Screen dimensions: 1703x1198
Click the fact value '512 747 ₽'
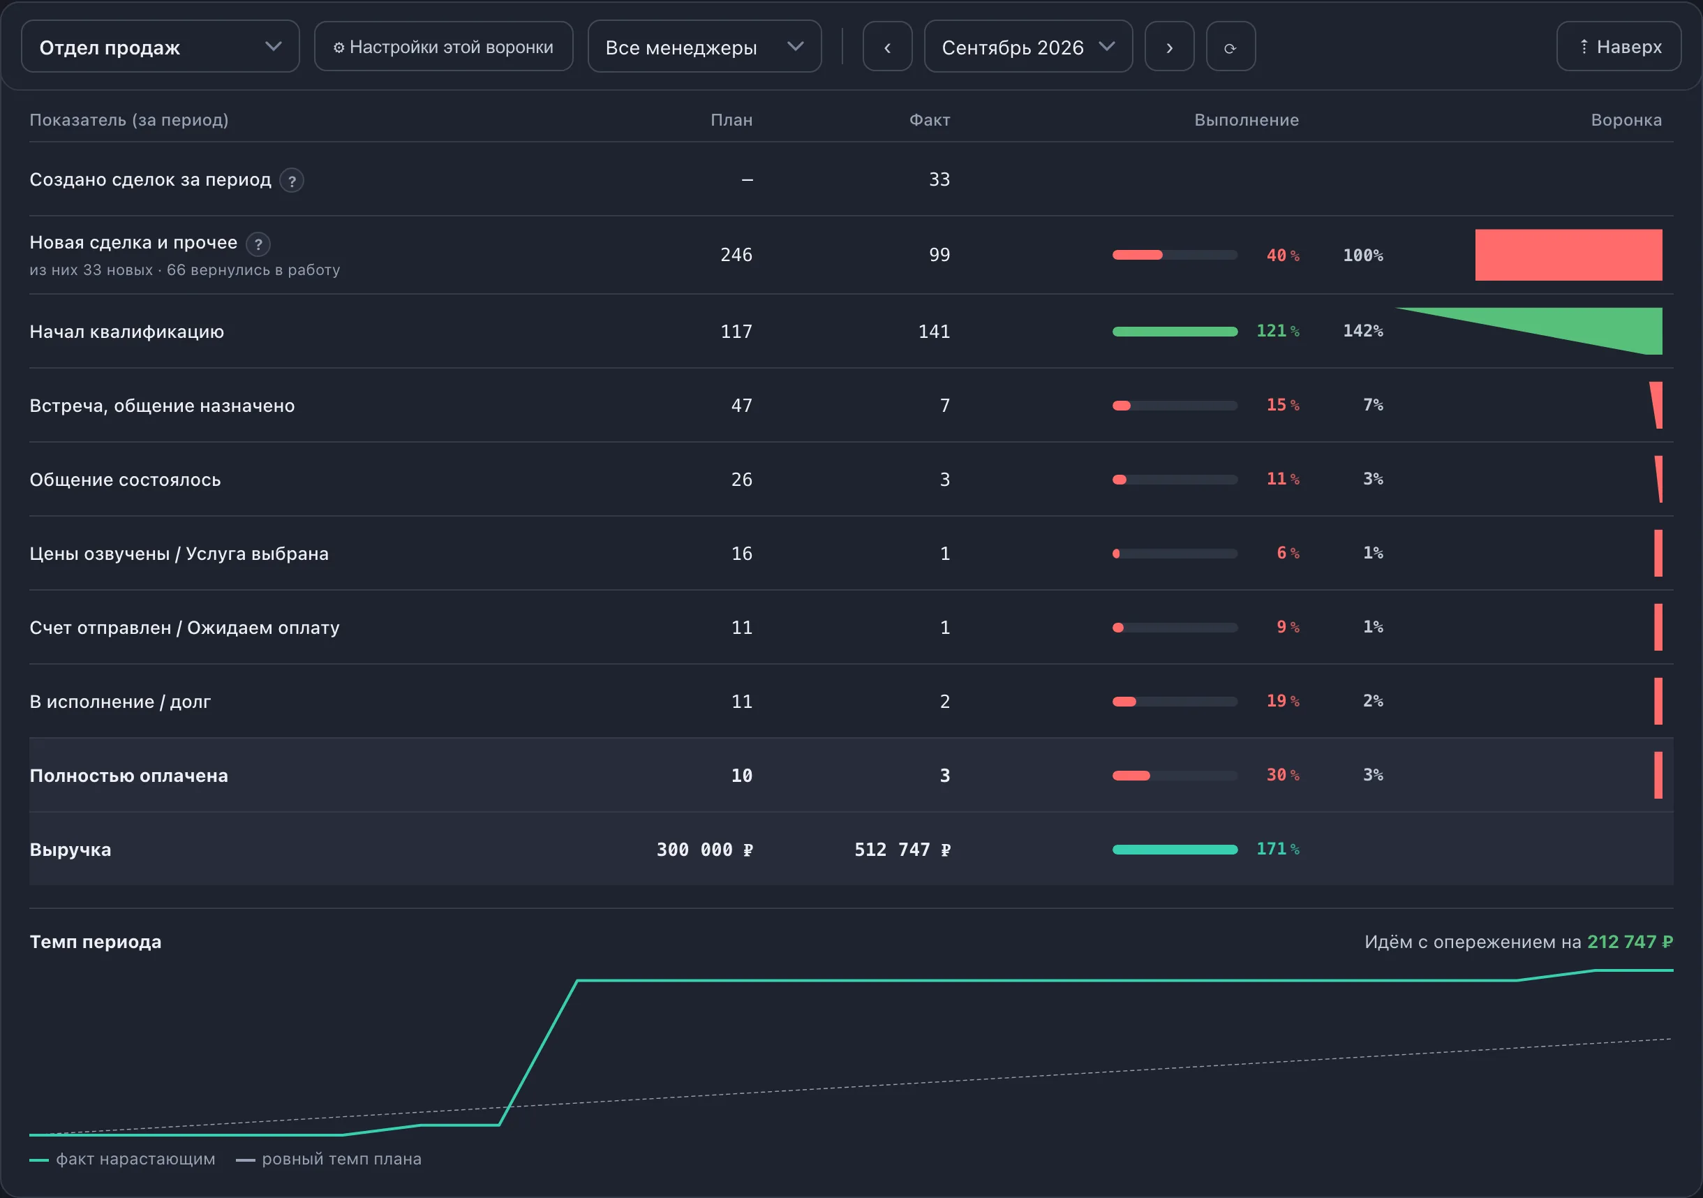click(902, 850)
